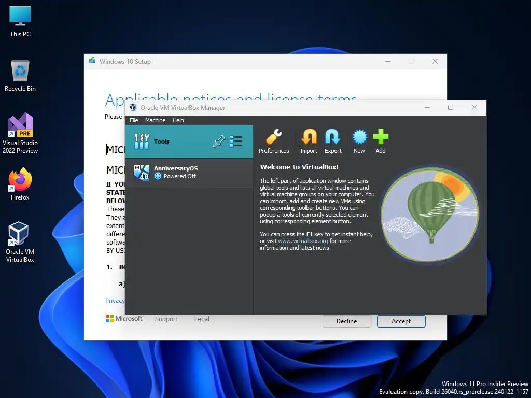Select the Tools wrench-and-screwdriver icon
This screenshot has height=398, width=531.
click(x=142, y=141)
